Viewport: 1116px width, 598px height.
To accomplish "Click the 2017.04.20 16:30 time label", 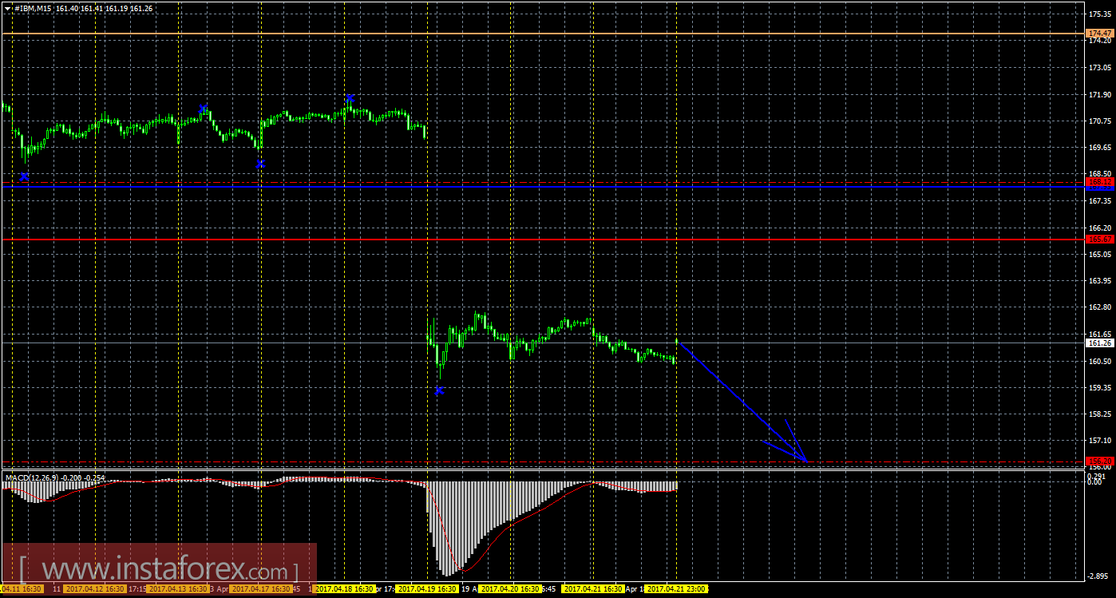I will [511, 588].
